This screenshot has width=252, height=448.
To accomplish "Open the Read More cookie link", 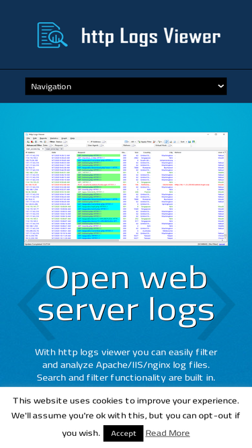I will (x=168, y=433).
